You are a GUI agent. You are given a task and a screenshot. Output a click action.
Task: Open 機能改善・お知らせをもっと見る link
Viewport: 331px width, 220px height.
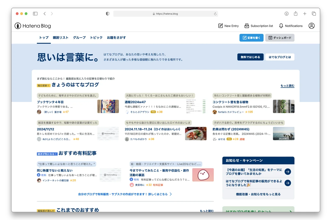click(258, 194)
